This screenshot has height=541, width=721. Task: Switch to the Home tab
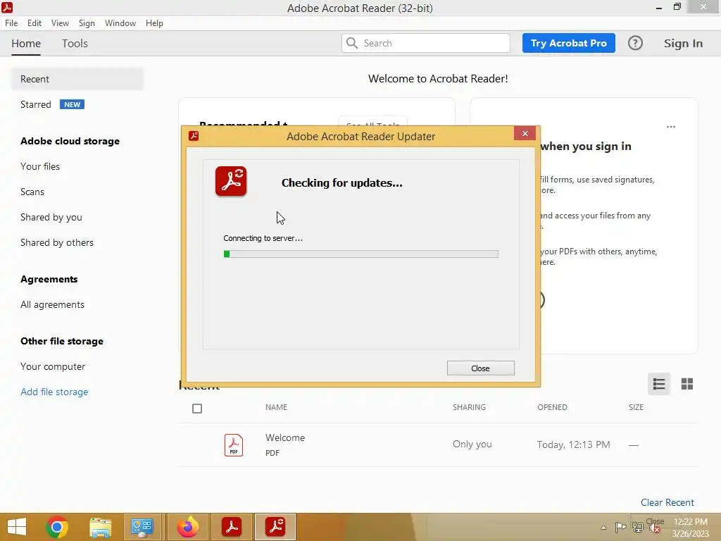click(x=26, y=43)
